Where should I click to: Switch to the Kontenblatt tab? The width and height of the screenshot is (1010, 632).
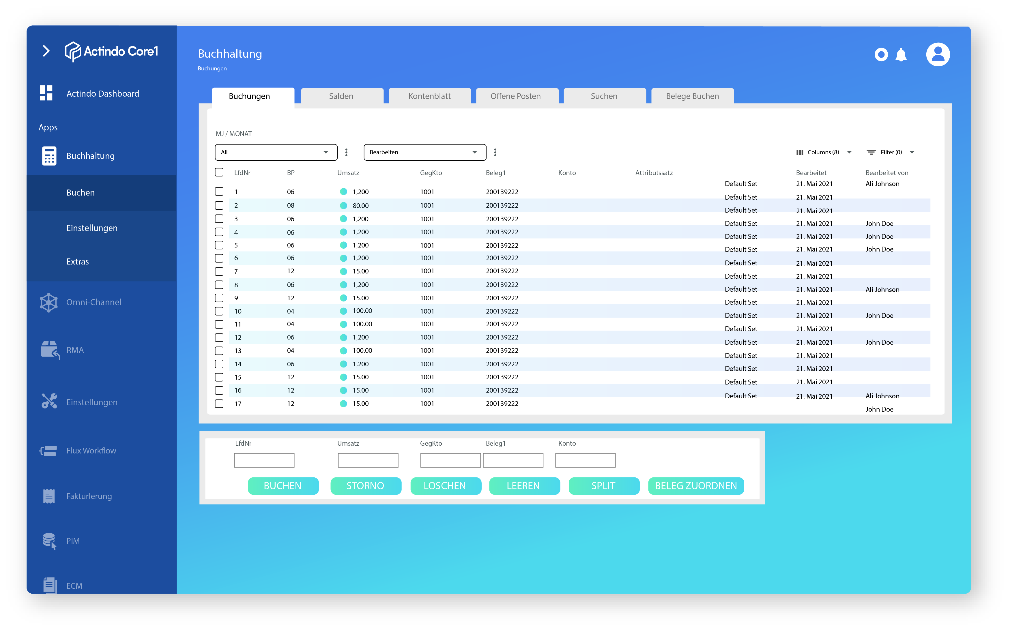point(430,96)
